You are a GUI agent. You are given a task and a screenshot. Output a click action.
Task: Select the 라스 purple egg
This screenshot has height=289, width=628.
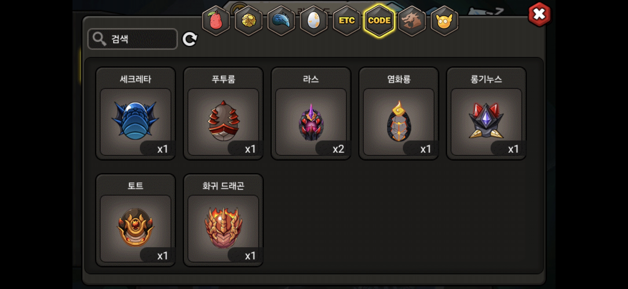[x=311, y=113]
